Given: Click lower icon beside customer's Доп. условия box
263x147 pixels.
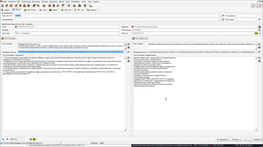Looking at the screenshot, I should point(129,48).
